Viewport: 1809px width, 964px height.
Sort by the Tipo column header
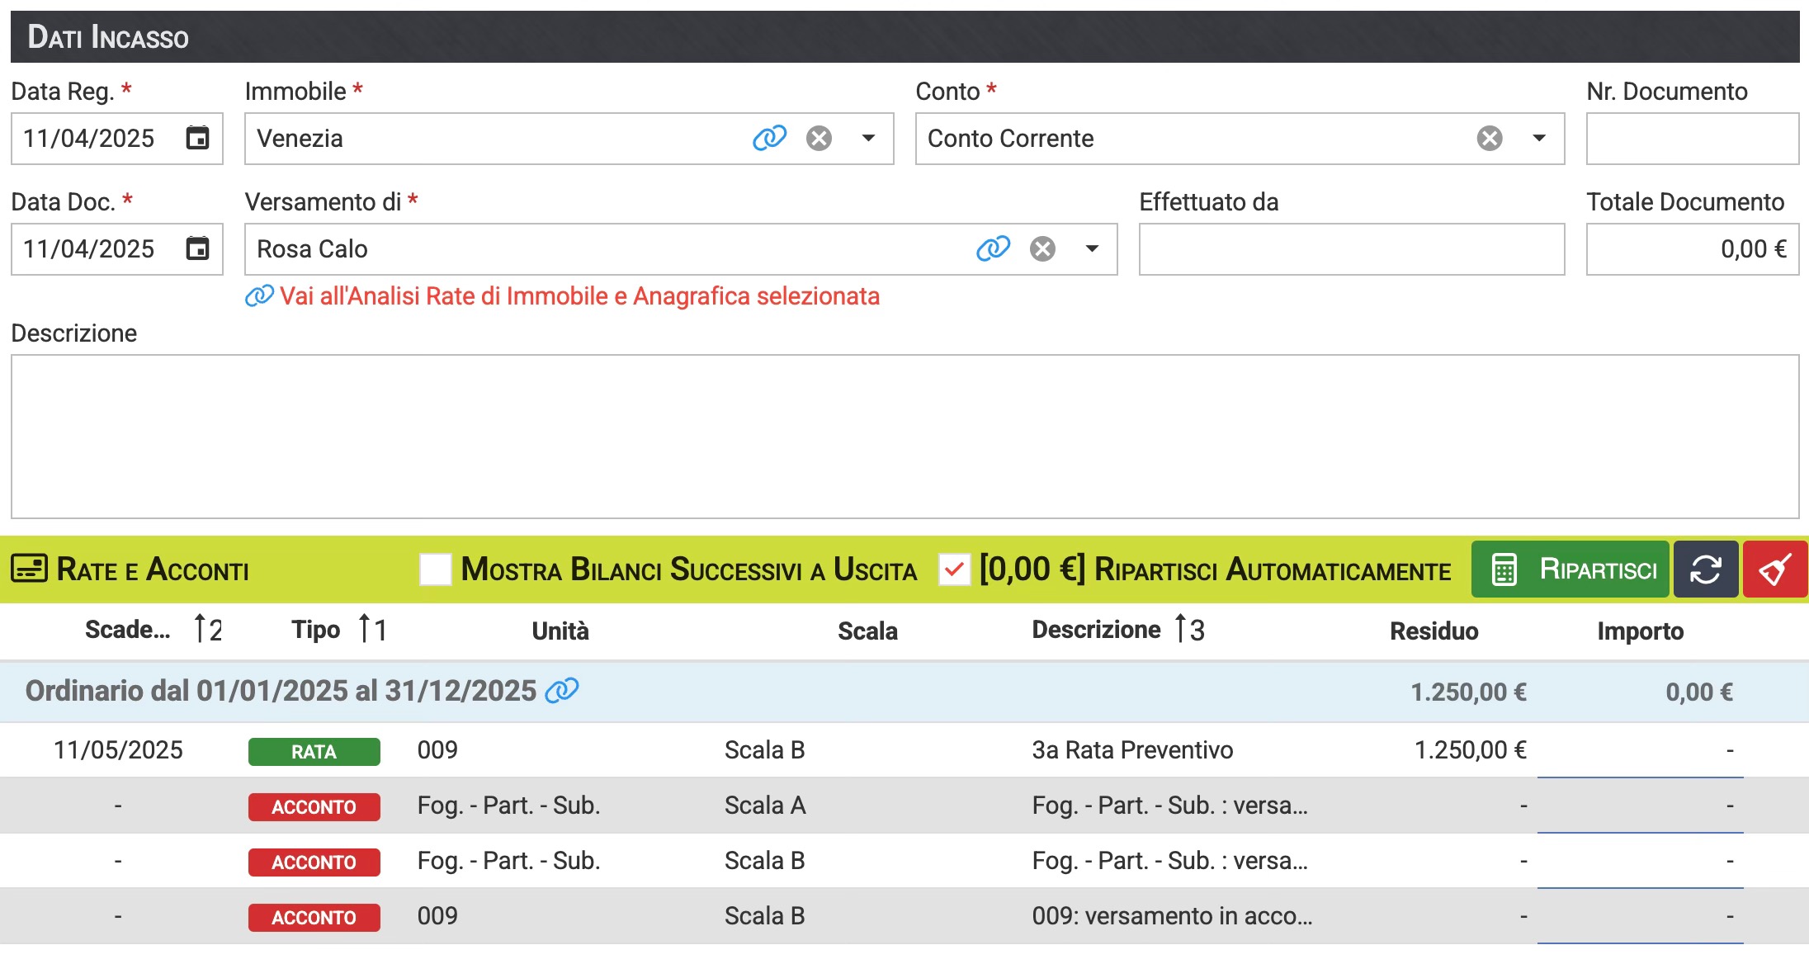pyautogui.click(x=316, y=630)
